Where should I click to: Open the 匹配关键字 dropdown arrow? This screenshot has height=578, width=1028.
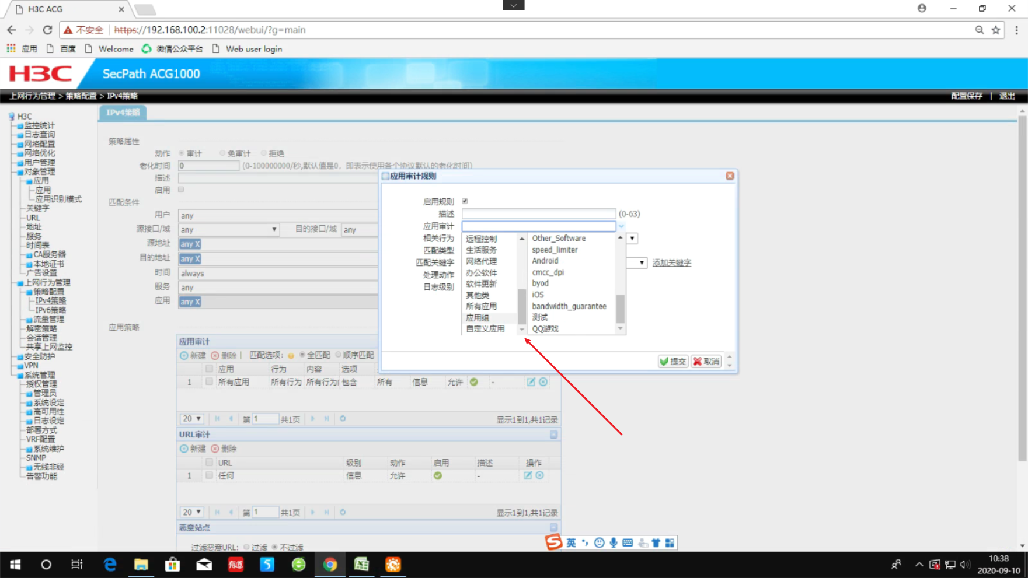642,263
